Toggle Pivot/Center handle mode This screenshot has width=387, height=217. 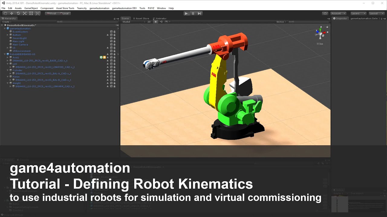[x=52, y=13]
